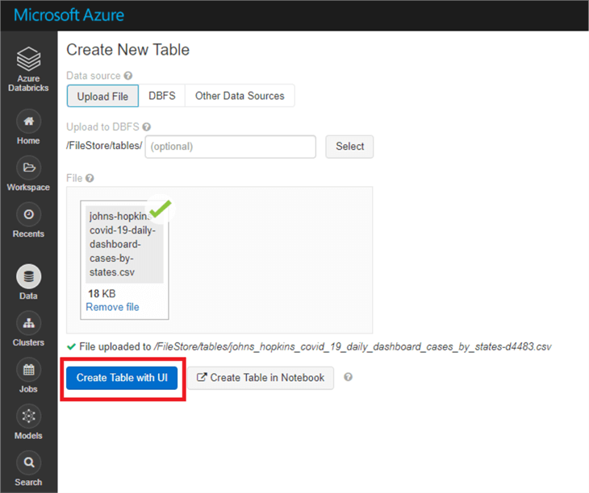Open the Workspace folder icon

(28, 168)
